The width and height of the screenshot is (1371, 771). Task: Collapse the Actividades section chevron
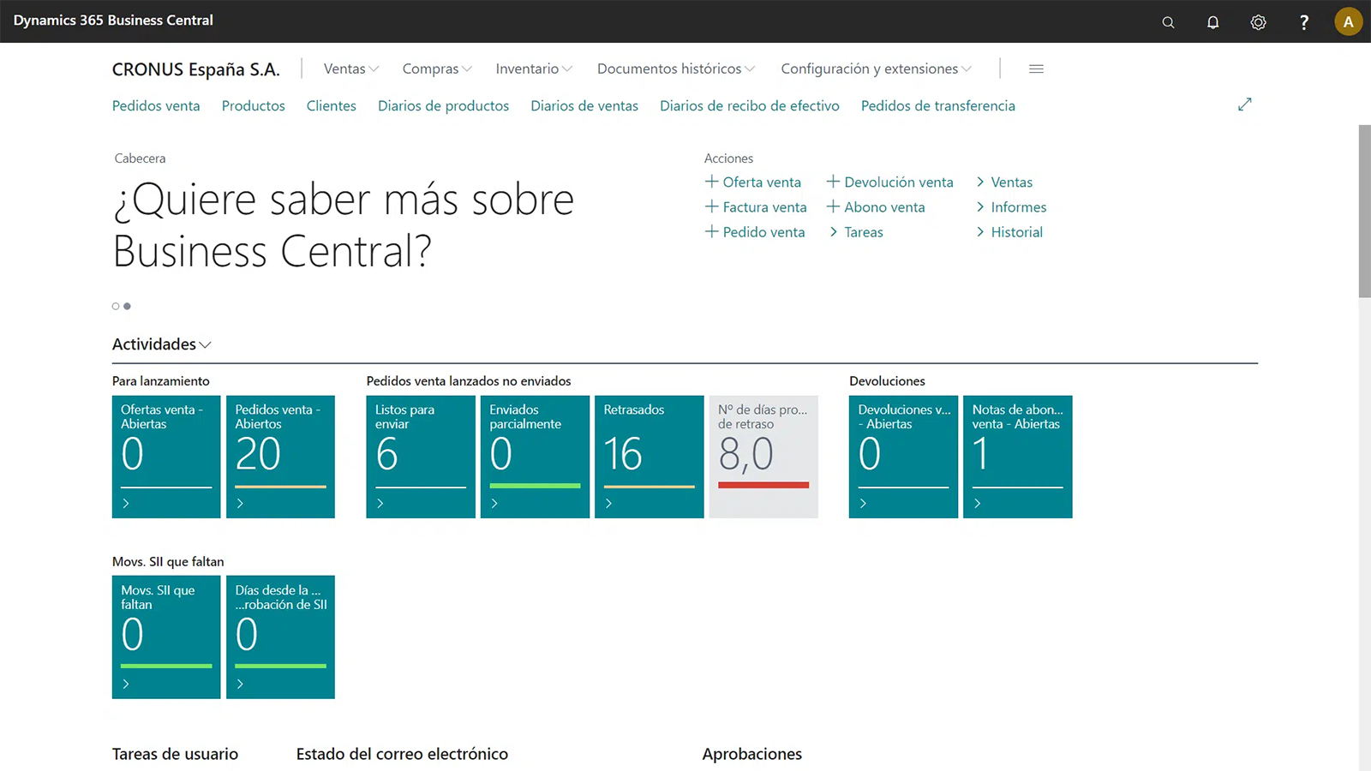(x=205, y=344)
